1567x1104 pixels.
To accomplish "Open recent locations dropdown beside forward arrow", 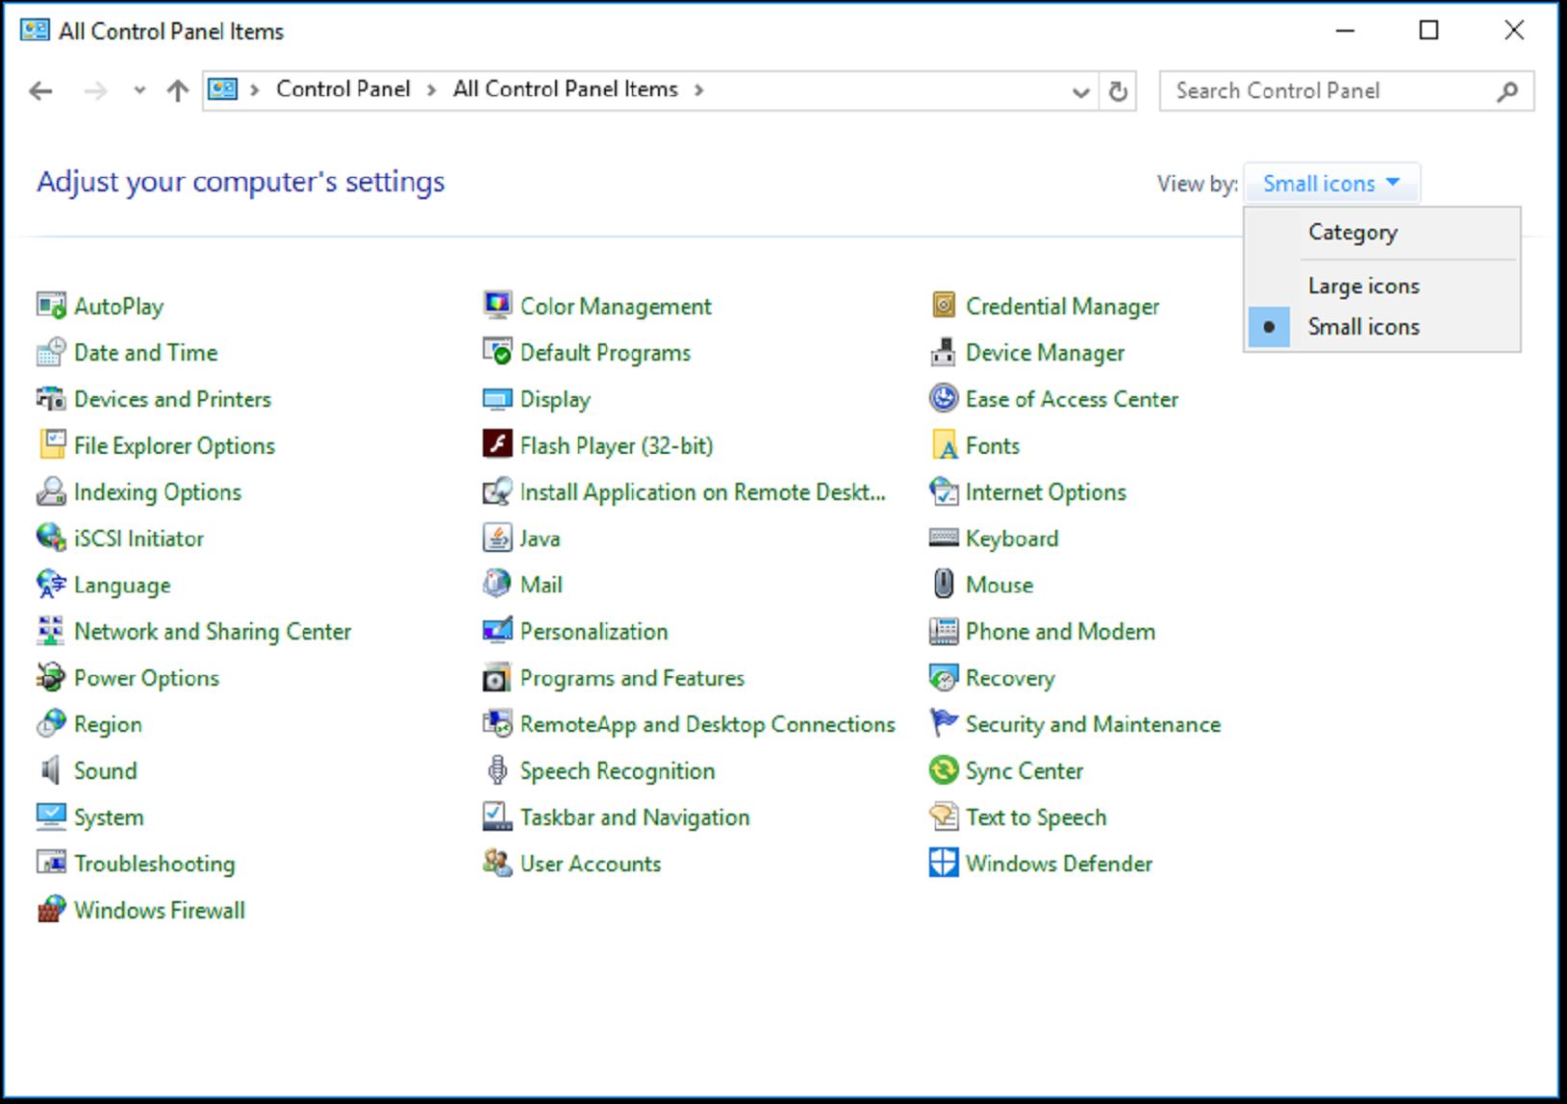I will [139, 90].
